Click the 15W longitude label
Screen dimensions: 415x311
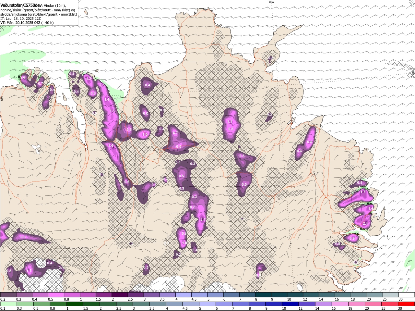point(271,2)
